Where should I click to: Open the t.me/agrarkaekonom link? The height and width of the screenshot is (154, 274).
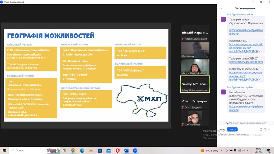tap(246, 62)
